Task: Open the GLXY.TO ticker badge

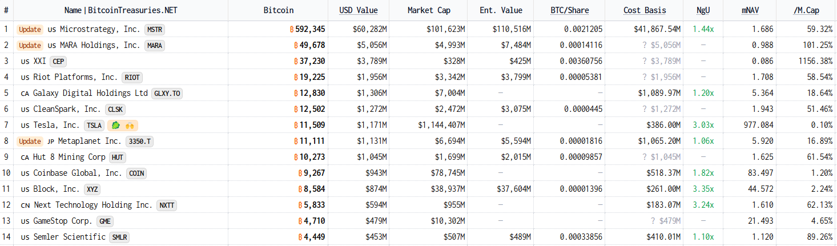Action: (x=167, y=93)
